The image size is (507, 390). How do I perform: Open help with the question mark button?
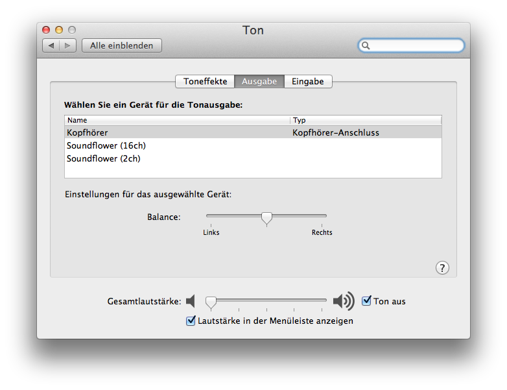click(442, 267)
